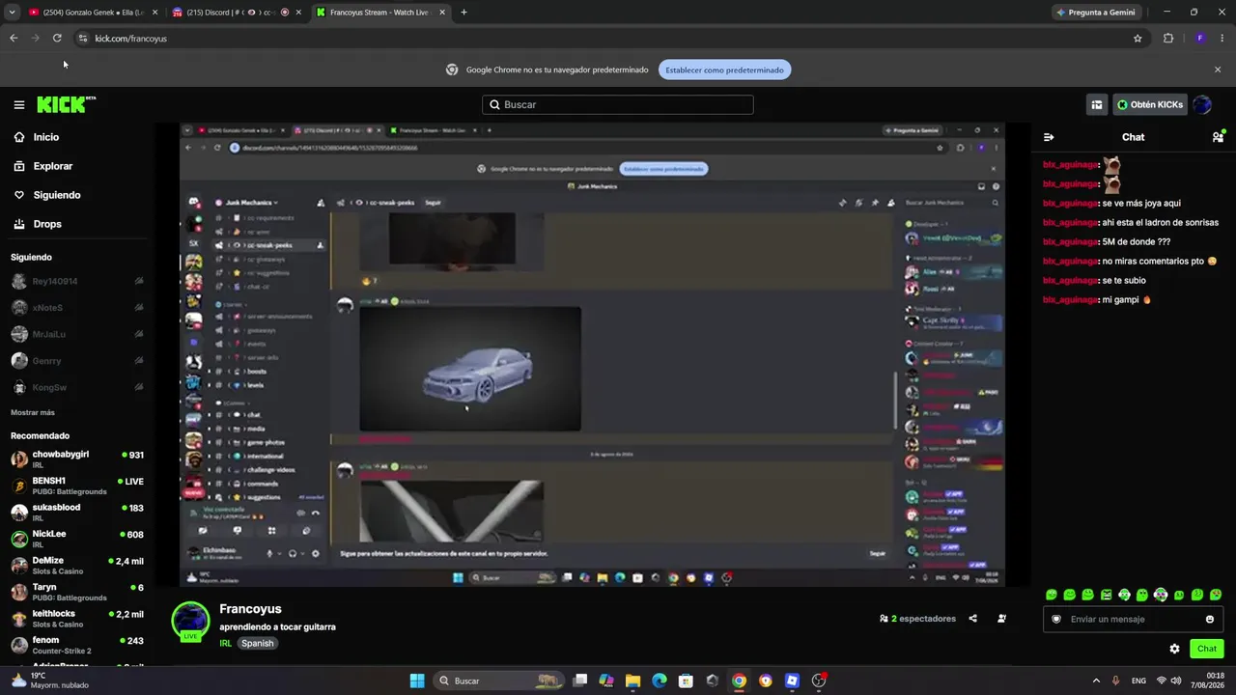Open Inicio in the Kick sidebar
Viewport: 1236px width, 695px height.
click(46, 137)
